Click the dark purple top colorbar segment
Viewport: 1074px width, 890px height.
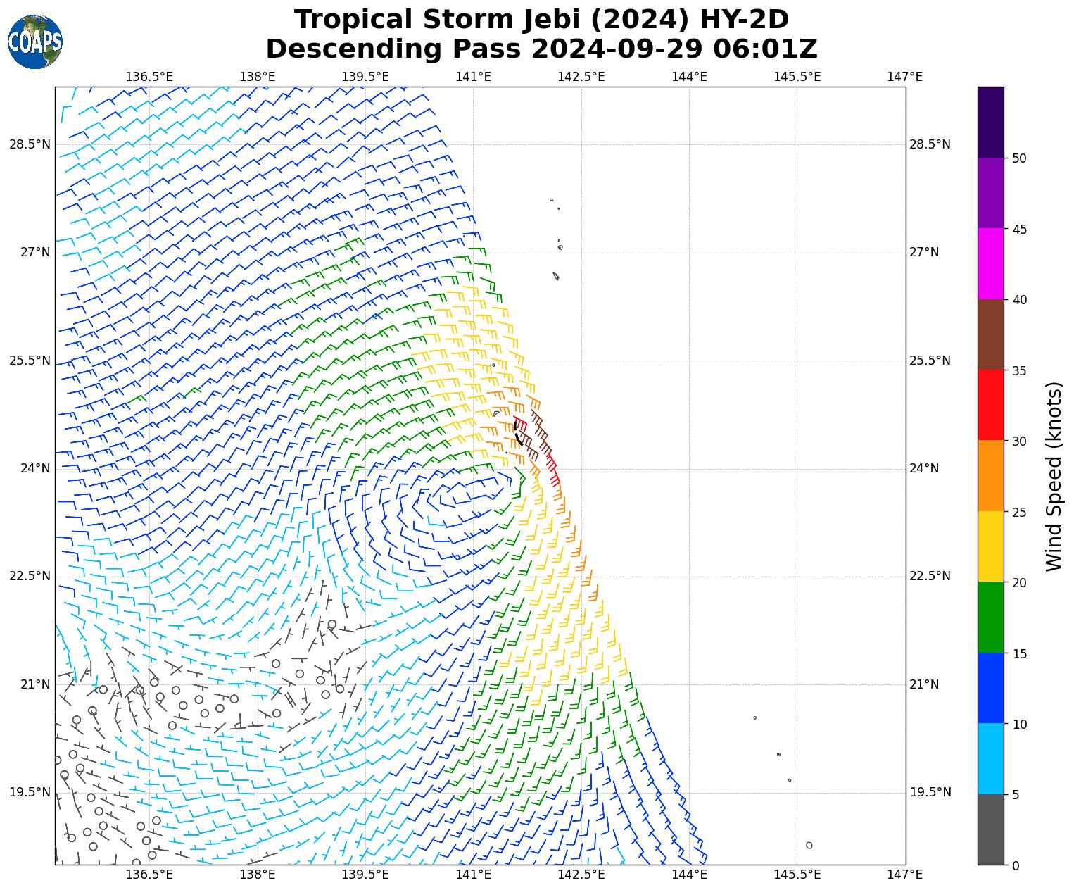991,123
